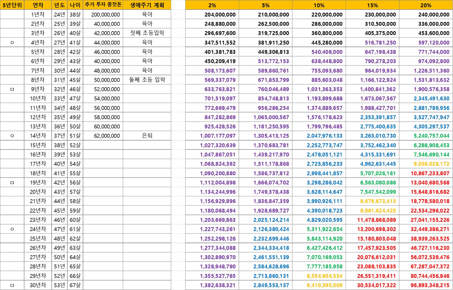Image resolution: width=453 pixels, height=290 pixels.
Task: Click the 1년차 row label
Action: [38, 15]
